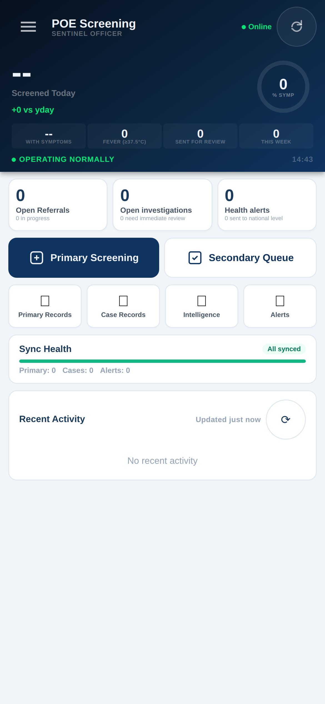Viewport: 325px width, 704px height.
Task: Tap the All synced status badge
Action: [284, 349]
